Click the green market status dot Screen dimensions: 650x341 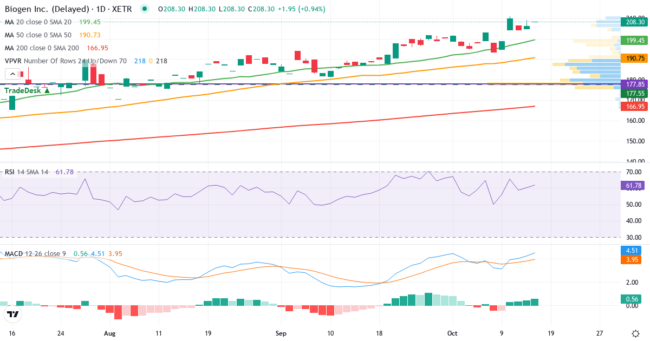(144, 9)
